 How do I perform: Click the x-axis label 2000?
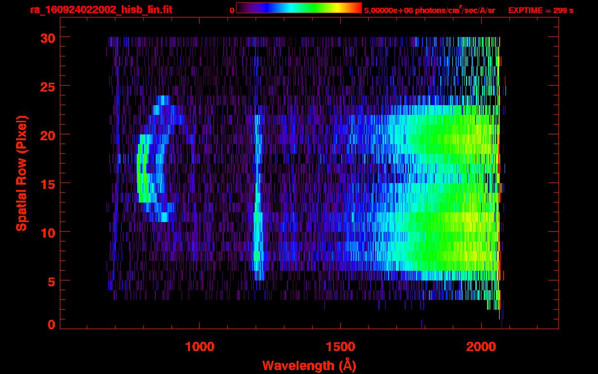pos(481,346)
